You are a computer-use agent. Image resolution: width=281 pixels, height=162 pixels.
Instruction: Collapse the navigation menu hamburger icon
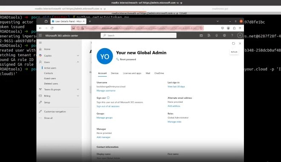pos(40,43)
